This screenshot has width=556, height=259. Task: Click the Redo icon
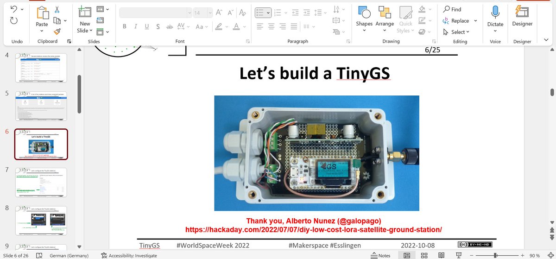[14, 20]
